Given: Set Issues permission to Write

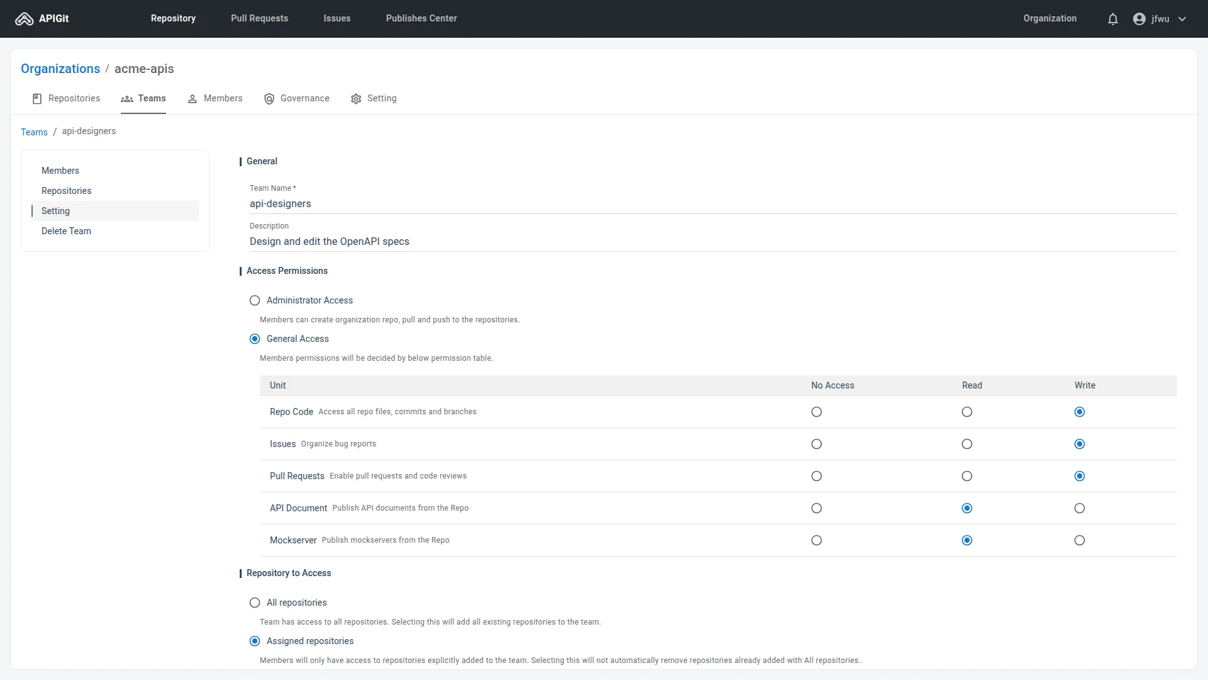Looking at the screenshot, I should click(1080, 445).
